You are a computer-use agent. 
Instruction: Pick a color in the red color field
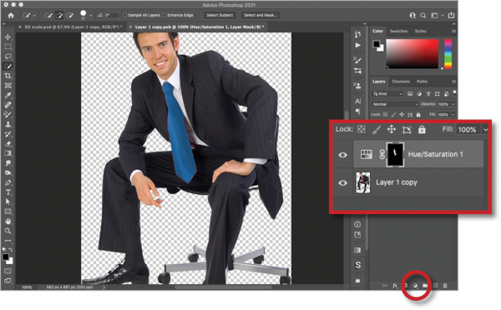point(412,53)
